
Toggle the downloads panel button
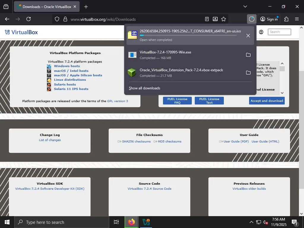tap(252, 19)
